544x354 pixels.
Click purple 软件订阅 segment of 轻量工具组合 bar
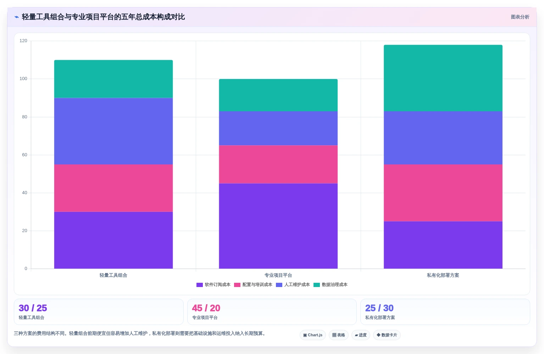click(113, 240)
